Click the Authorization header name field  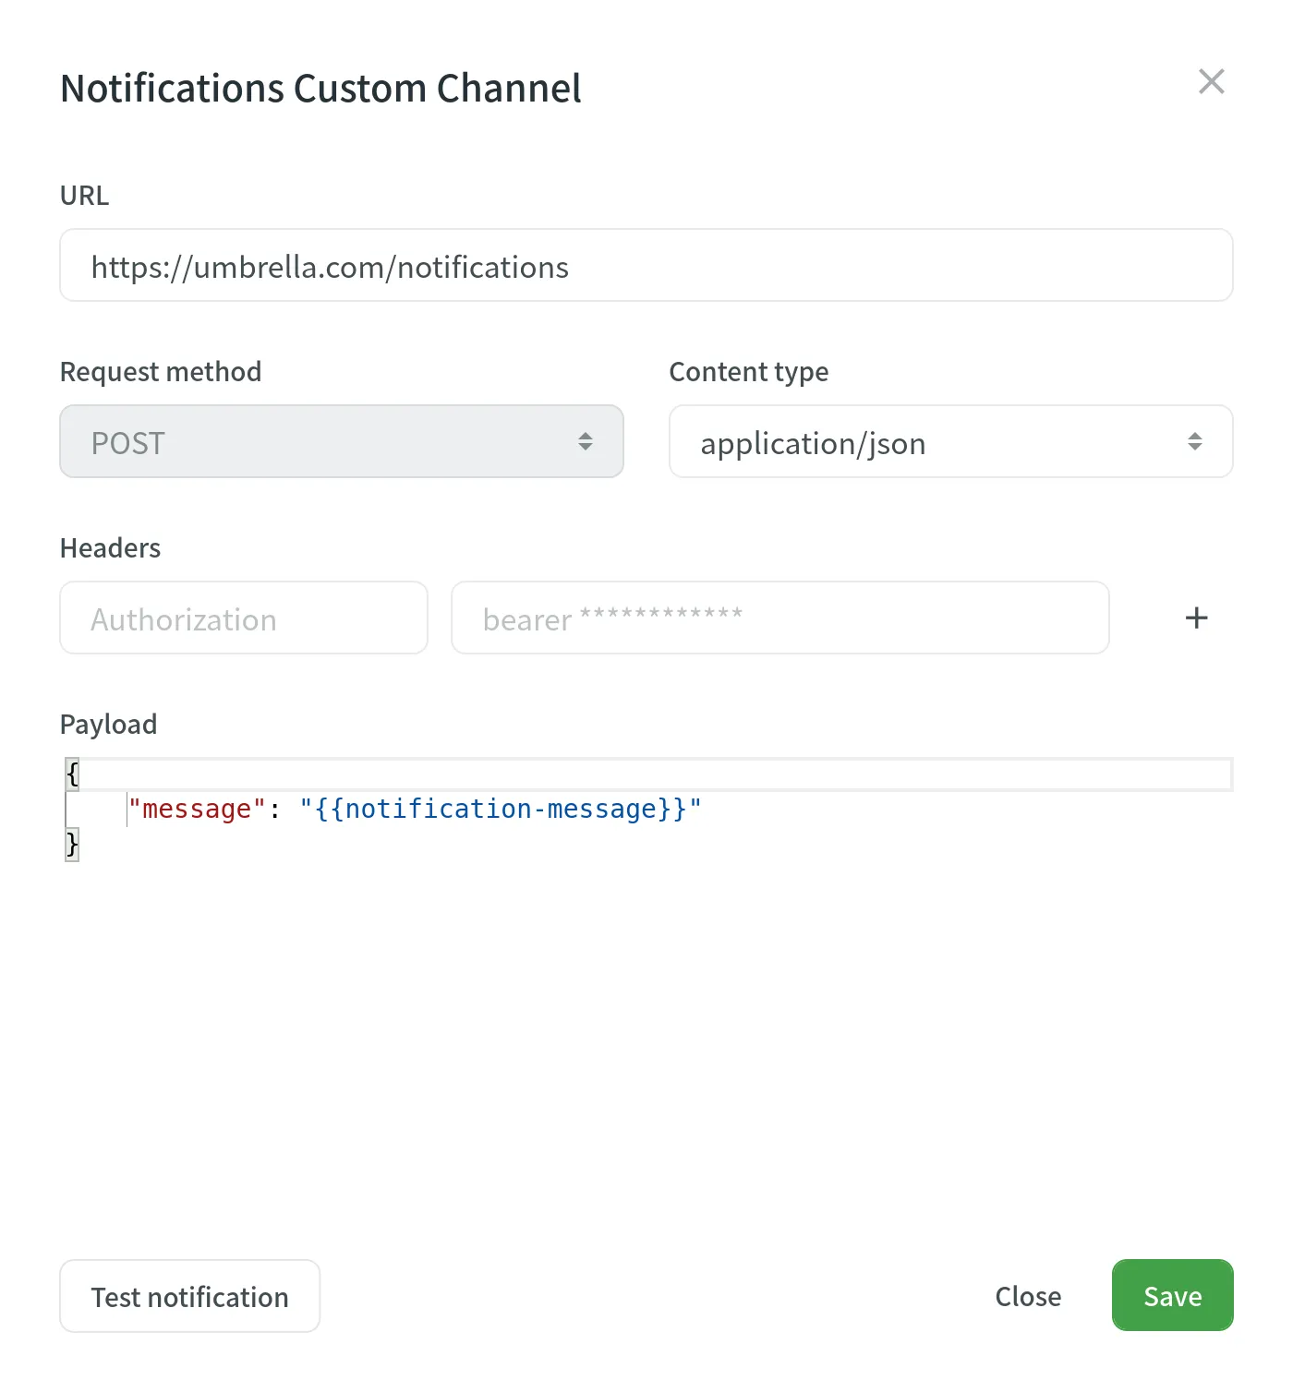click(x=243, y=618)
